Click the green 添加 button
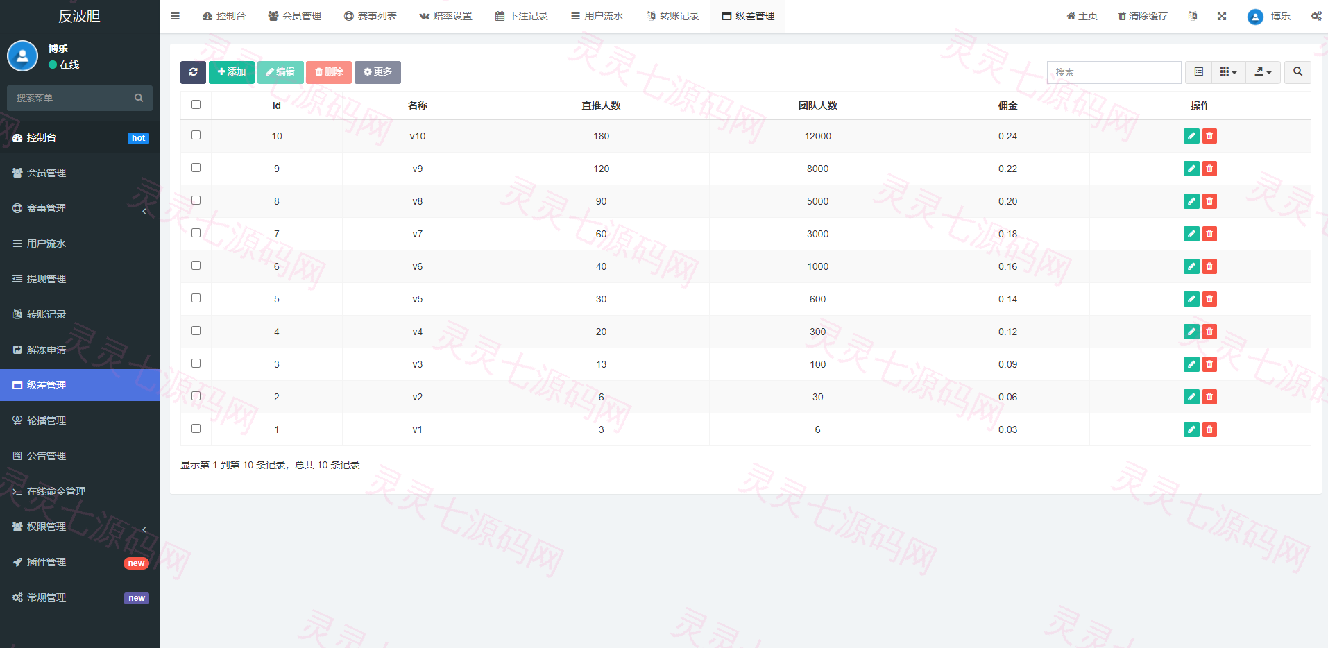Screen dimensions: 1328x648 tap(232, 72)
